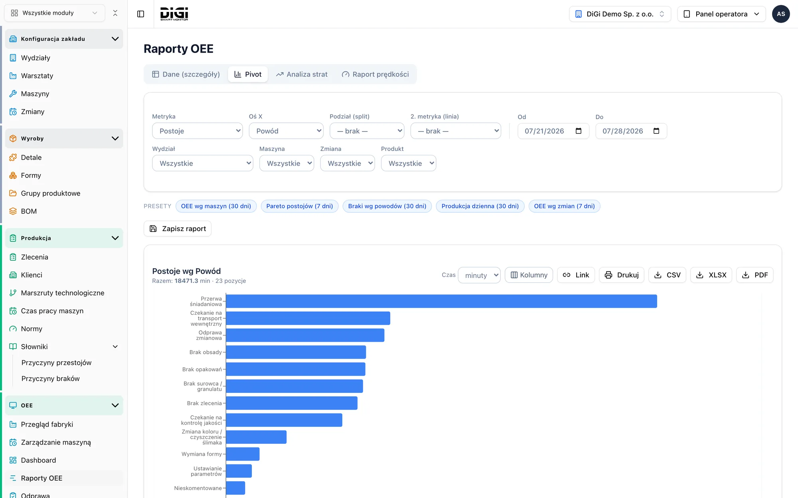Viewport: 798px width, 498px height.
Task: Click the Dashboard grid icon
Action: (x=13, y=460)
